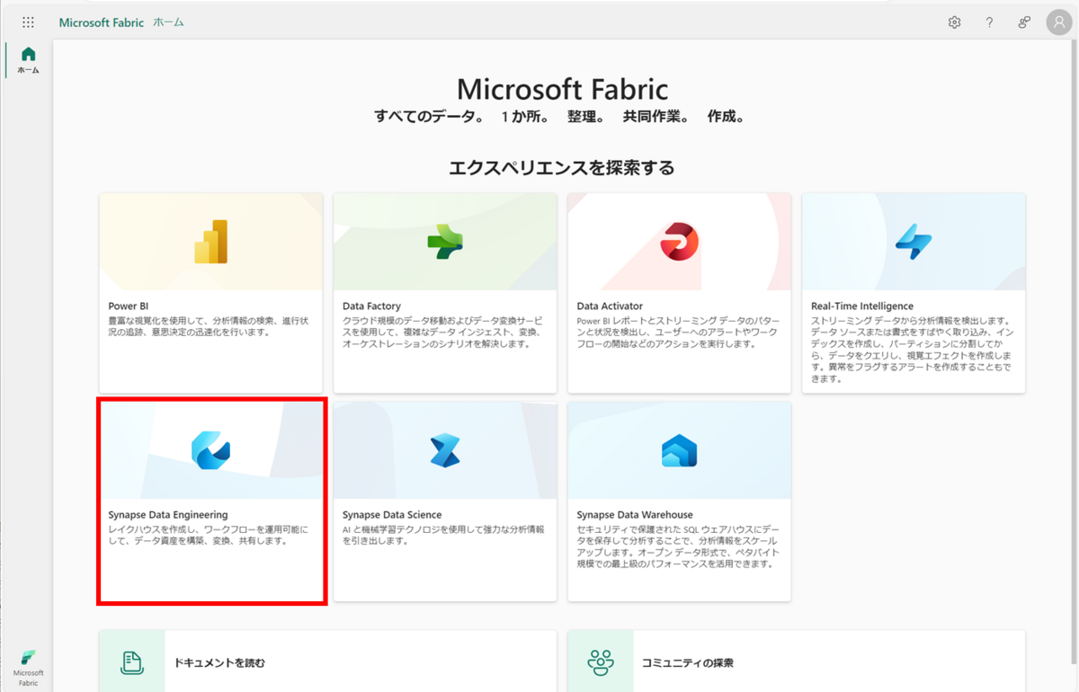
Task: Click the Synapse Data Engineering description text
Action: (209, 535)
